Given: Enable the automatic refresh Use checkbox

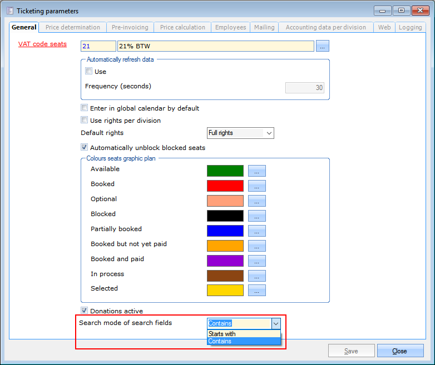Looking at the screenshot, I should [89, 71].
